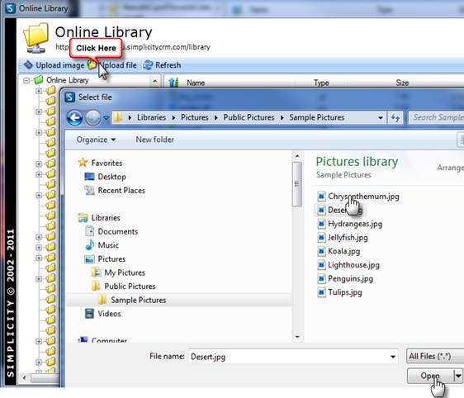Viewport: 464px width, 398px height.
Task: Click the Open button
Action: point(430,376)
